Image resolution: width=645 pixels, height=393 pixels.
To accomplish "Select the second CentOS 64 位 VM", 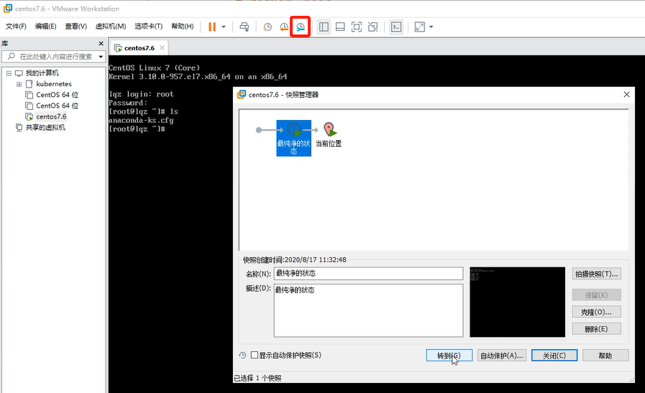I will point(57,106).
